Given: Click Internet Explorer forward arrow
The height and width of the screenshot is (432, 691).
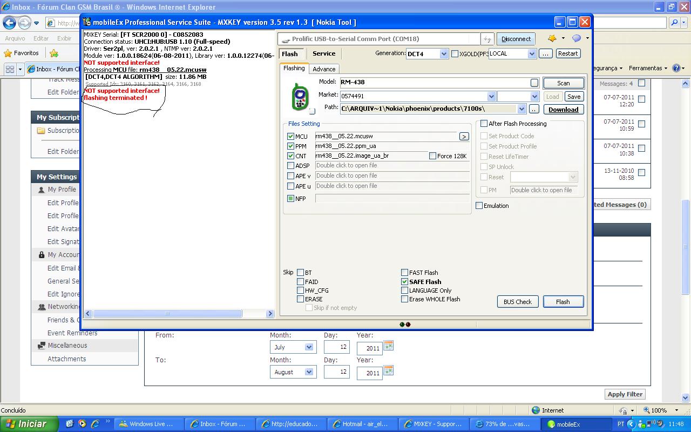Looking at the screenshot, I should [x=24, y=23].
